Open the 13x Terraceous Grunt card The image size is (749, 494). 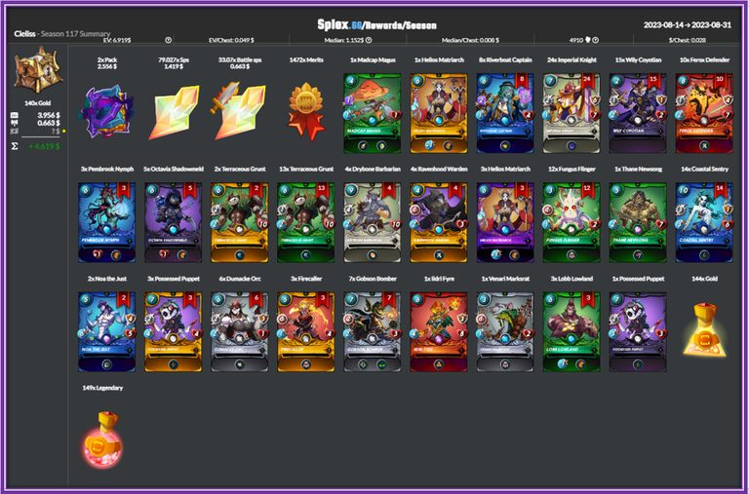click(x=305, y=222)
